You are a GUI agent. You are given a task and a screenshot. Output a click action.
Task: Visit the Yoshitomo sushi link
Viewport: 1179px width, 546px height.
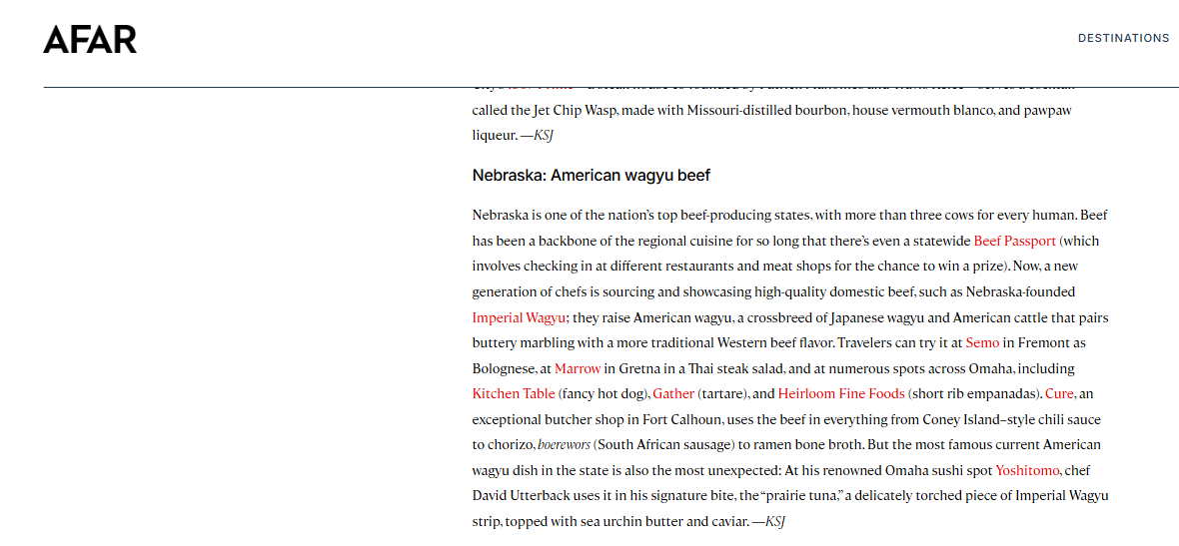1027,471
